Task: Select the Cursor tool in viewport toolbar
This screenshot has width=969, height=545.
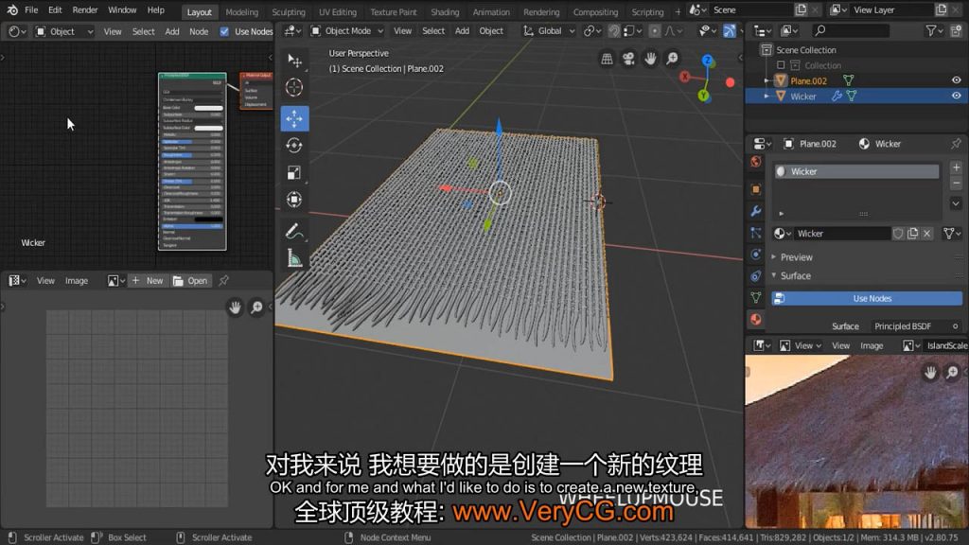Action: pyautogui.click(x=294, y=87)
